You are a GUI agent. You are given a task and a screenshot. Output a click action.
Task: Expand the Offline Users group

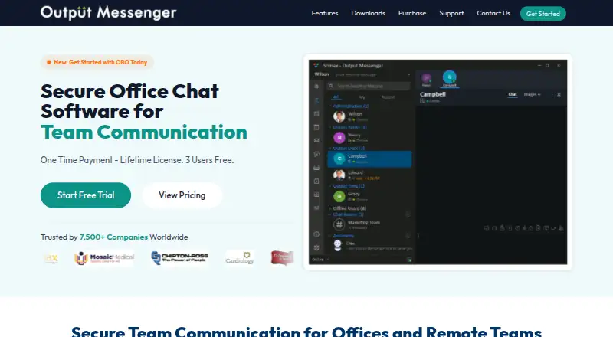(348, 208)
